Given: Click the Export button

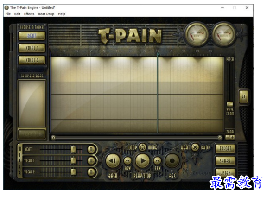Looking at the screenshot, I should 225,148.
